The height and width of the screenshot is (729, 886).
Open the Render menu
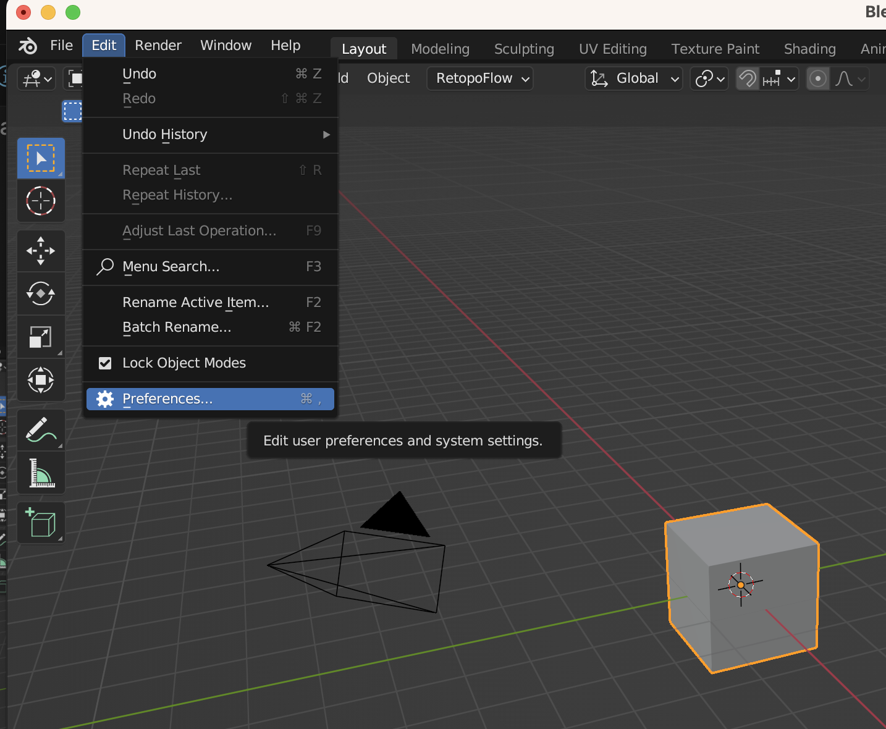point(158,45)
